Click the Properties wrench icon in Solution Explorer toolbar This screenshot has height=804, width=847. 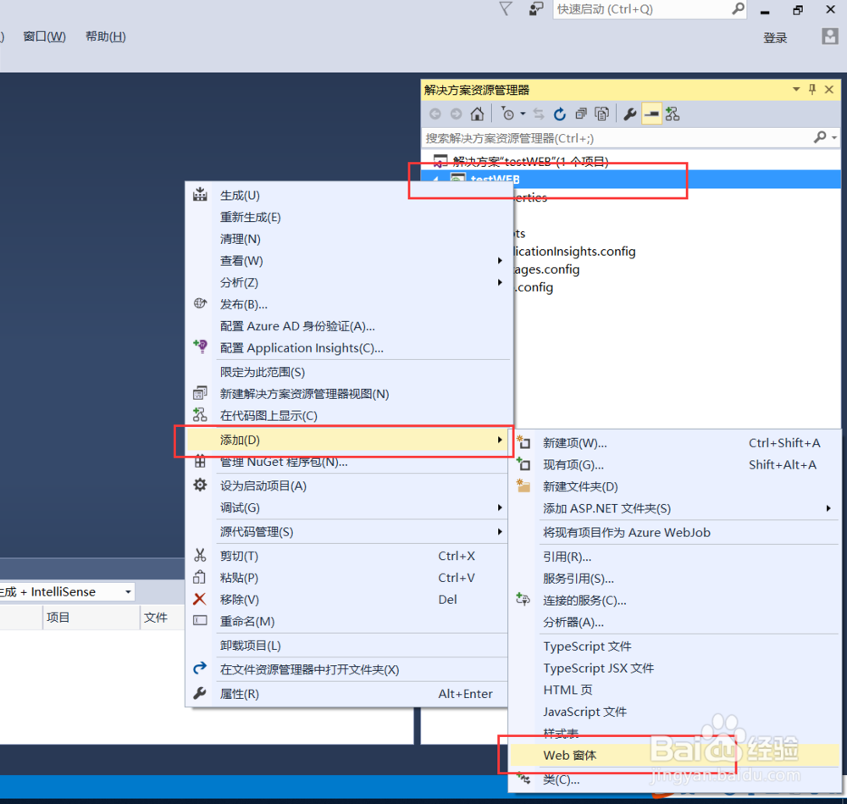(x=629, y=114)
